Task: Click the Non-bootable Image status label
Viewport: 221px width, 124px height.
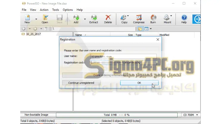Action: (x=36, y=115)
